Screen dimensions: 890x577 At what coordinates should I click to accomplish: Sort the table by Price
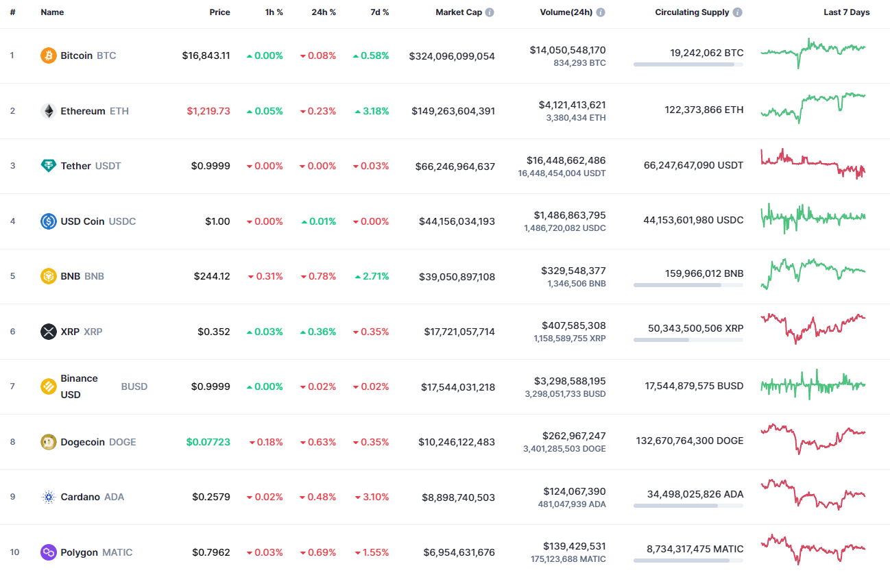coord(220,12)
